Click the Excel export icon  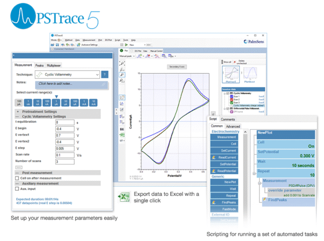tap(125, 196)
